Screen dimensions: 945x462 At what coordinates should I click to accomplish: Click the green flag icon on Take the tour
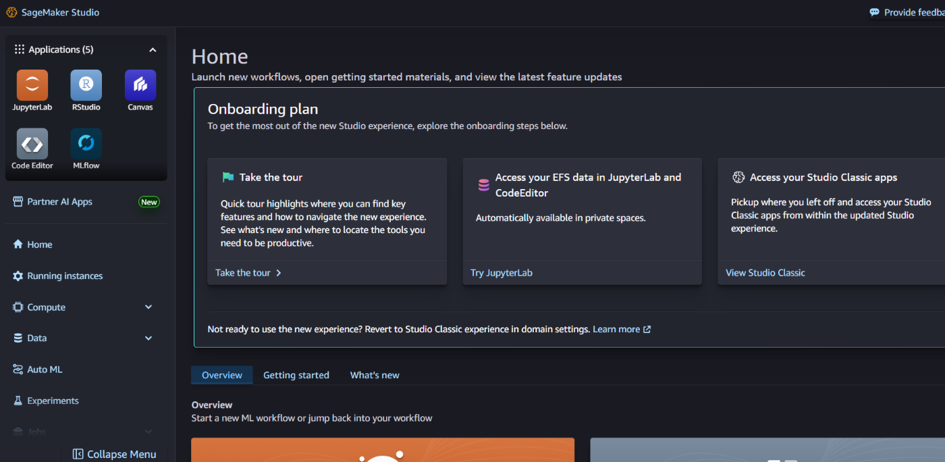coord(228,177)
